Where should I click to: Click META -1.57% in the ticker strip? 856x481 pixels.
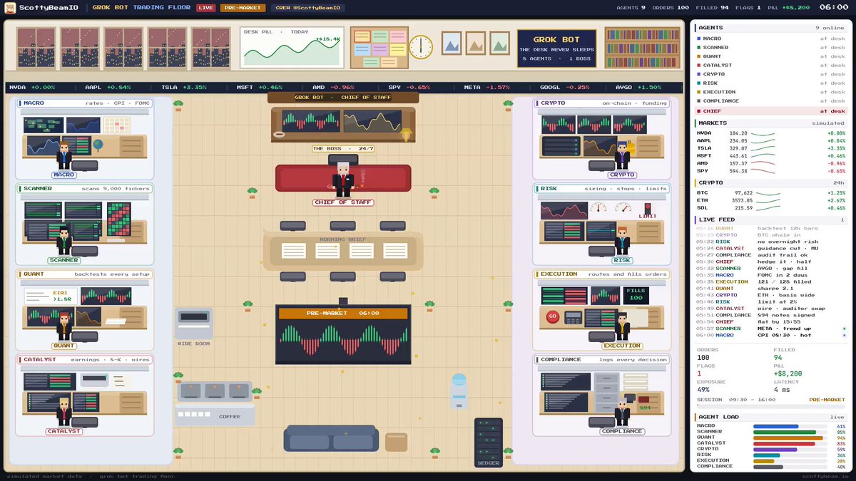point(487,88)
